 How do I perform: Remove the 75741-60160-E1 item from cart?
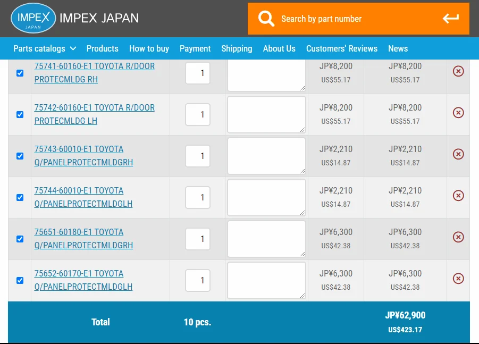(458, 71)
